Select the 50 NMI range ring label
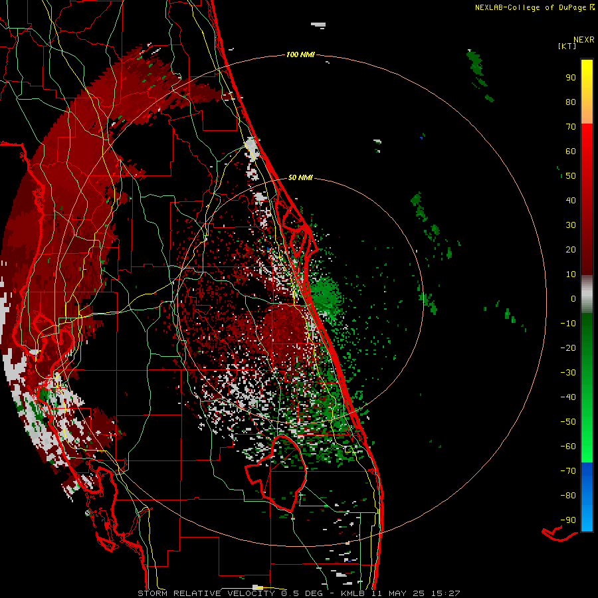 300,177
